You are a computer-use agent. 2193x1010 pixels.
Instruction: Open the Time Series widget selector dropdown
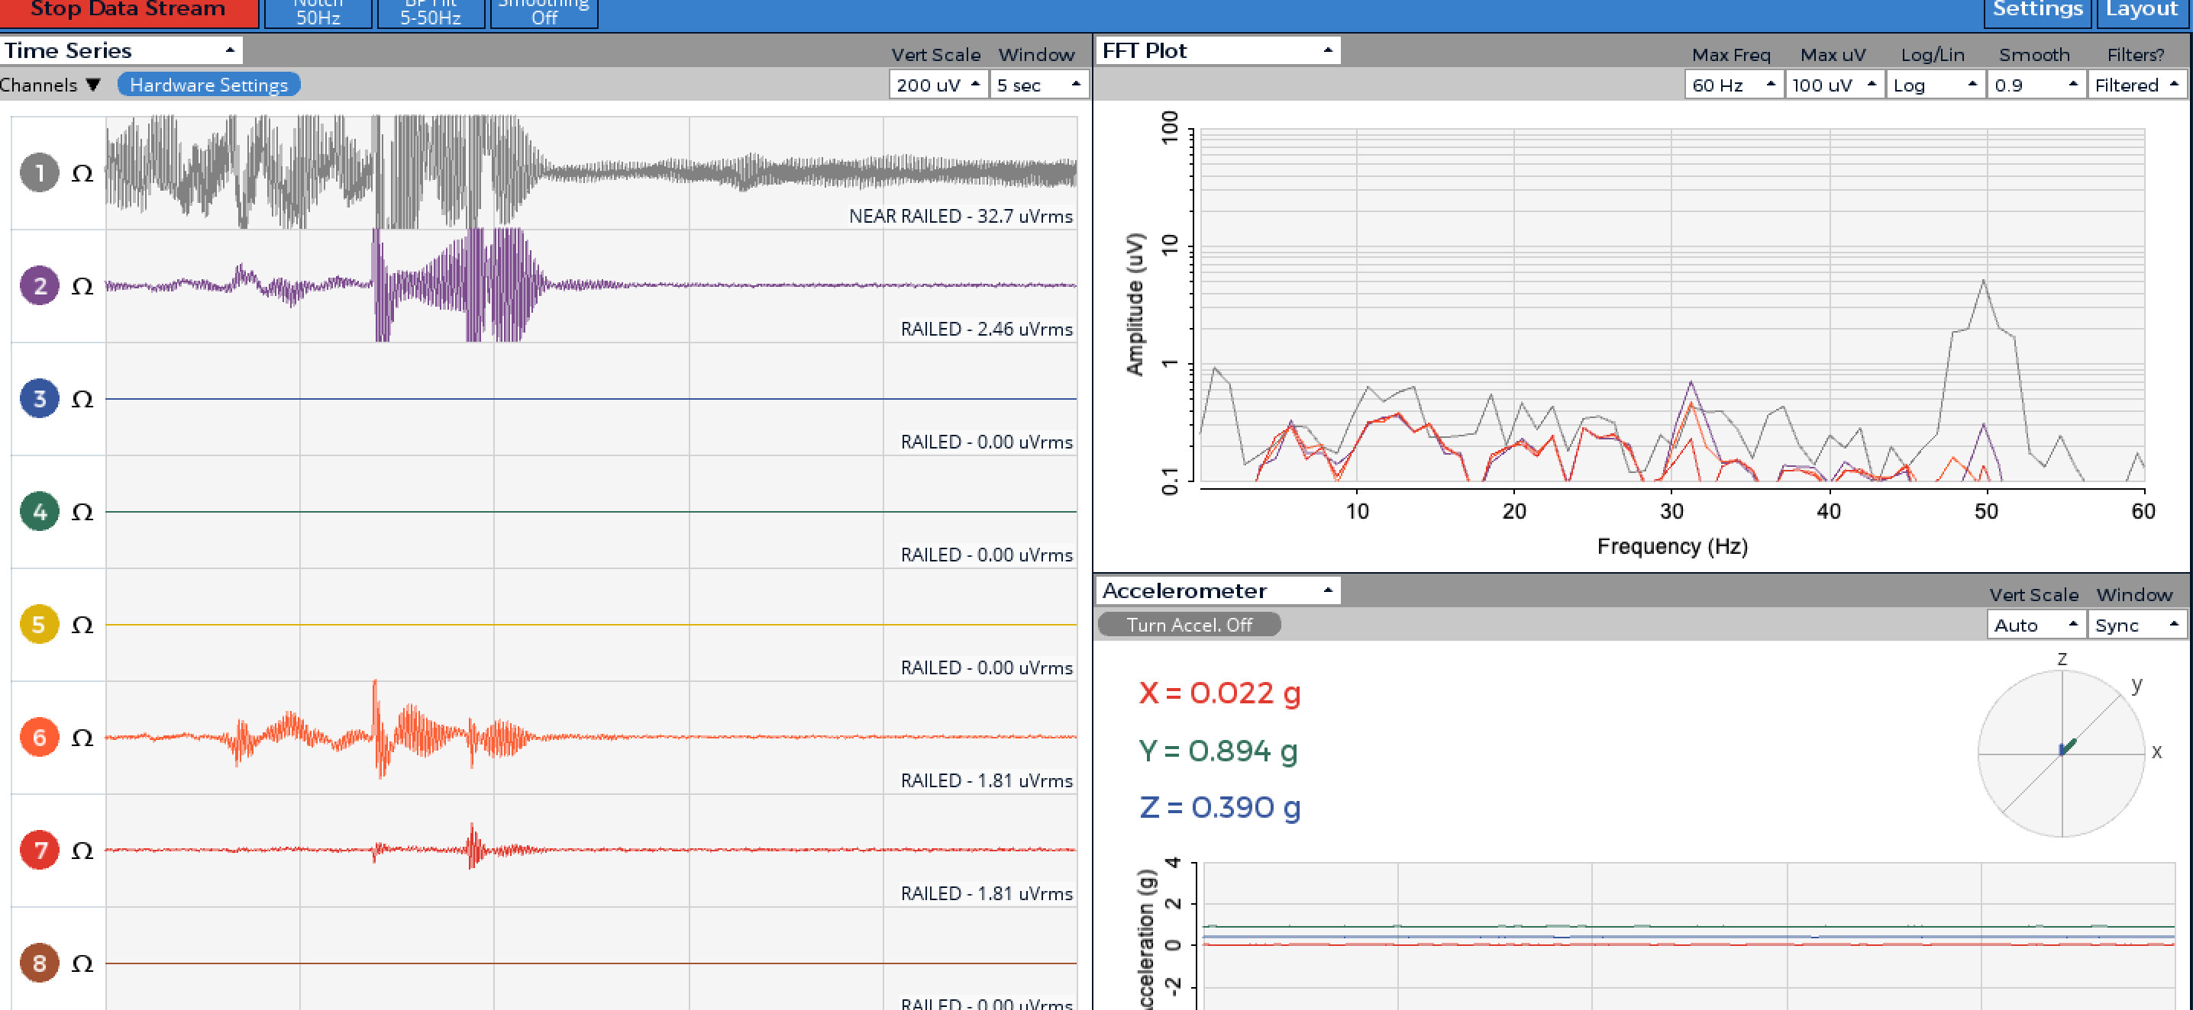121,50
